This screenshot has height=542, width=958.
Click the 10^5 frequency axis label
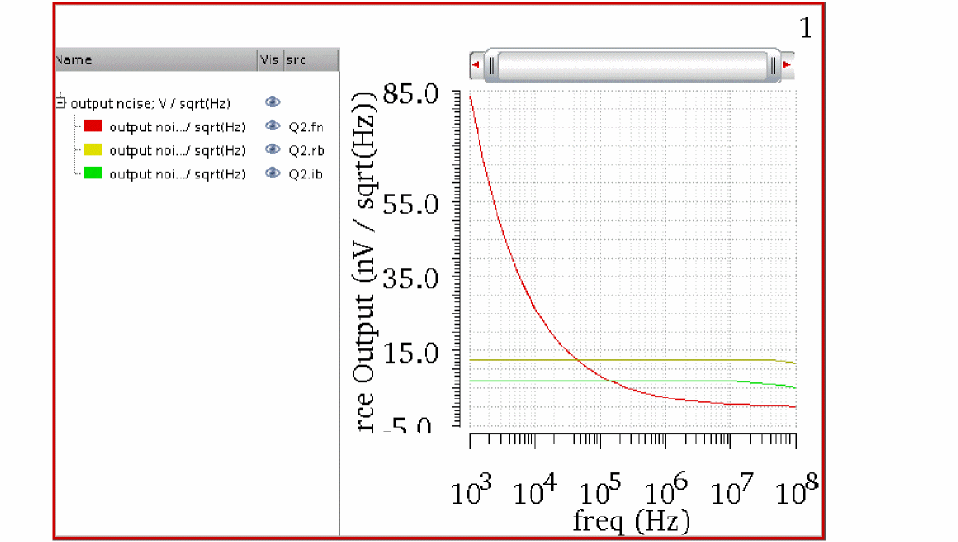[x=600, y=491]
